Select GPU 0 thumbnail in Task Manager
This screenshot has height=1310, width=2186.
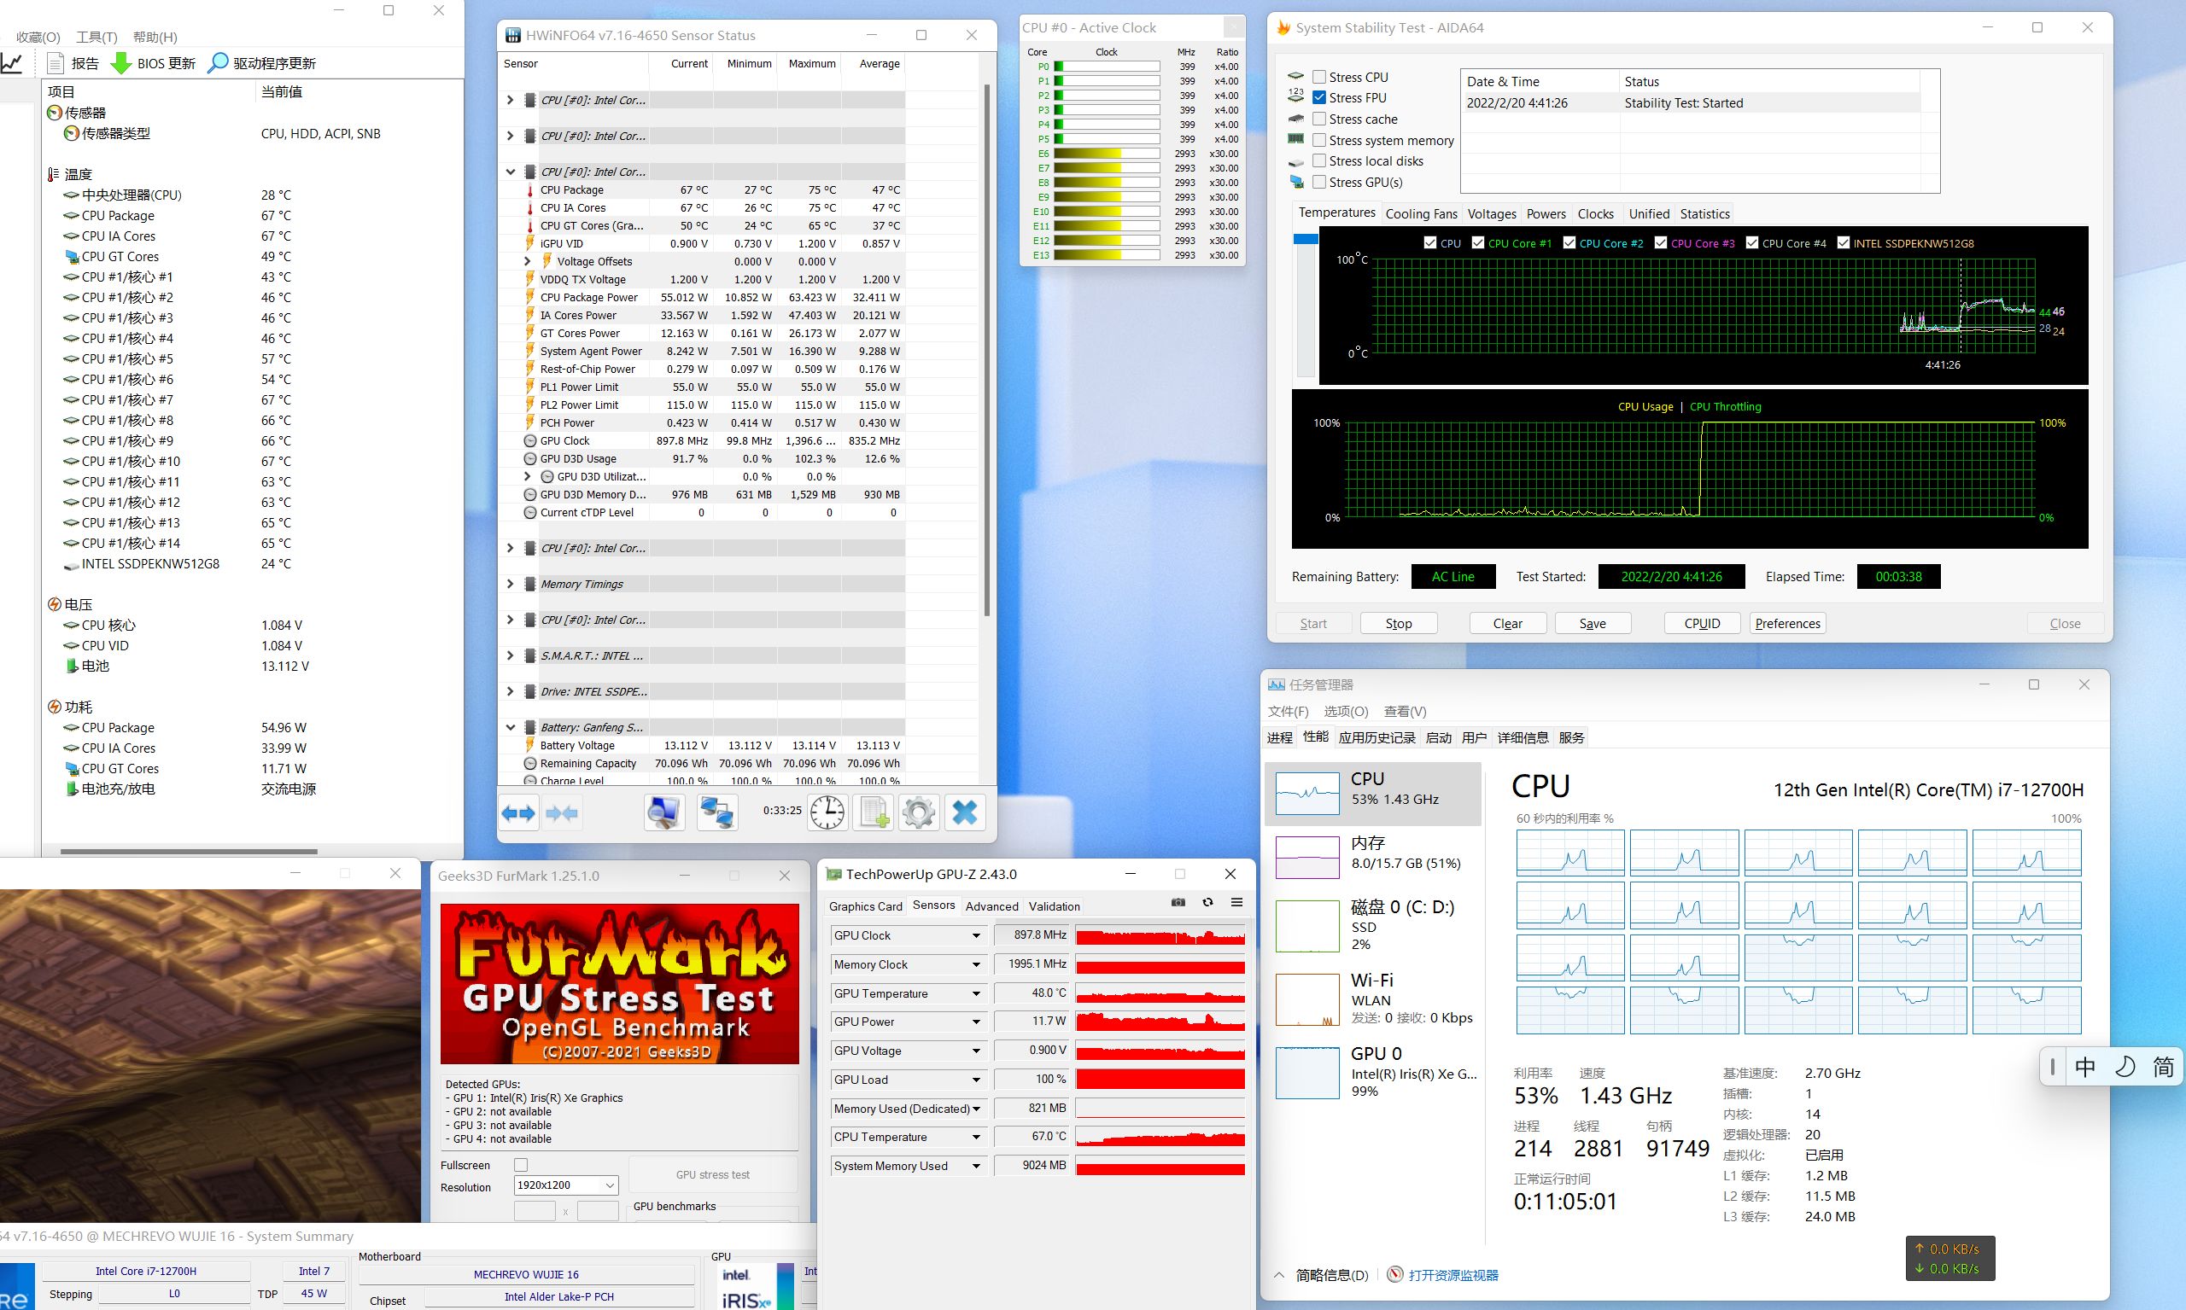1307,1073
